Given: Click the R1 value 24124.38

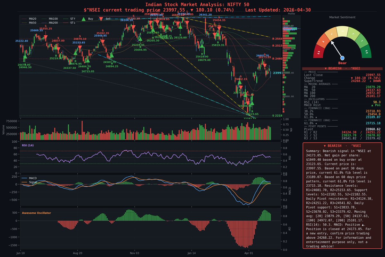Looking at the screenshot, I should [x=349, y=132].
